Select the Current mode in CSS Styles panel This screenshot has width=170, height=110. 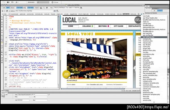tap(160, 11)
